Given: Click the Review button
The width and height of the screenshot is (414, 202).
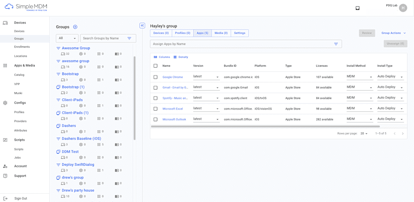Looking at the screenshot, I should pos(367,33).
